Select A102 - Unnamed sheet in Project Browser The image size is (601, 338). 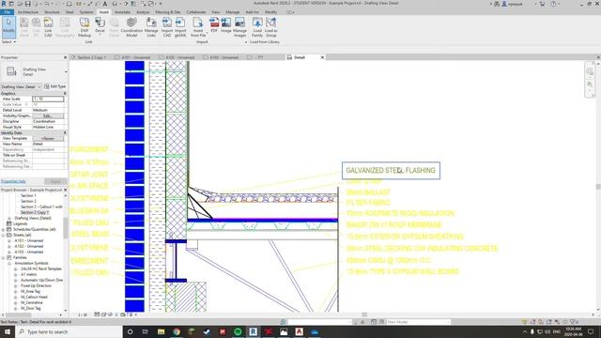(29, 246)
